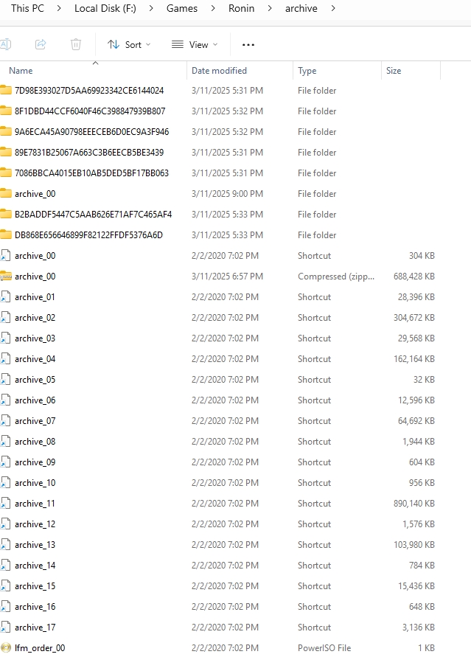Image resolution: width=471 pixels, height=657 pixels.
Task: Select the archive_01 shortcut icon
Action: pyautogui.click(x=5, y=296)
